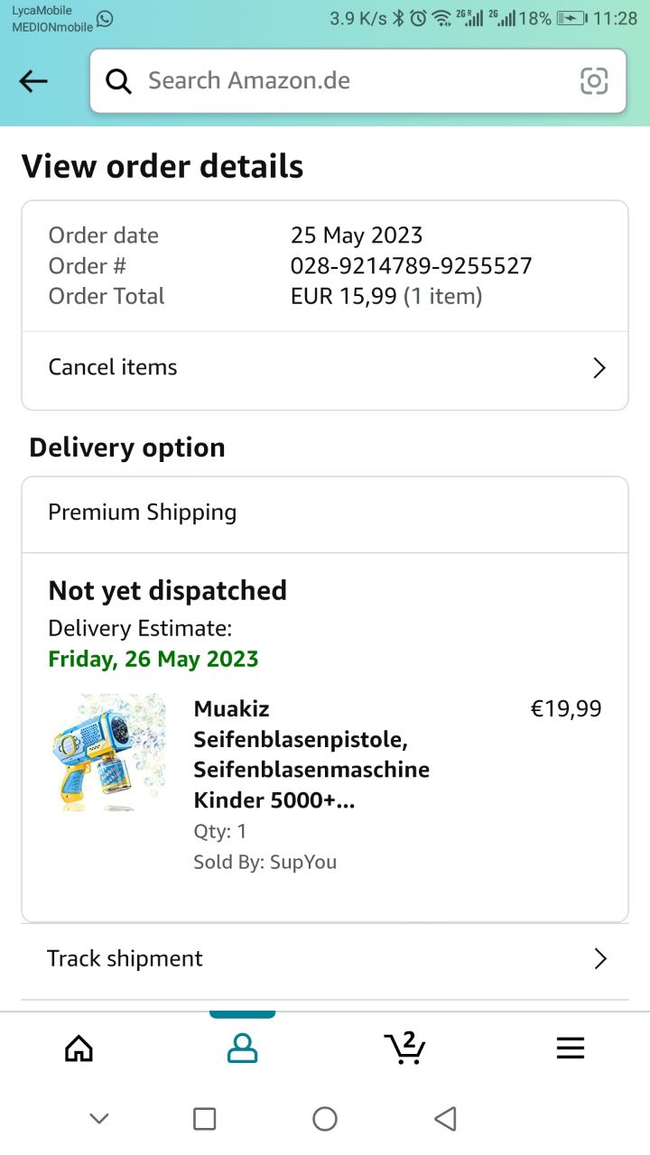Screen dimensions: 650x1155
Task: Tap the back arrow icon
Action: point(33,81)
